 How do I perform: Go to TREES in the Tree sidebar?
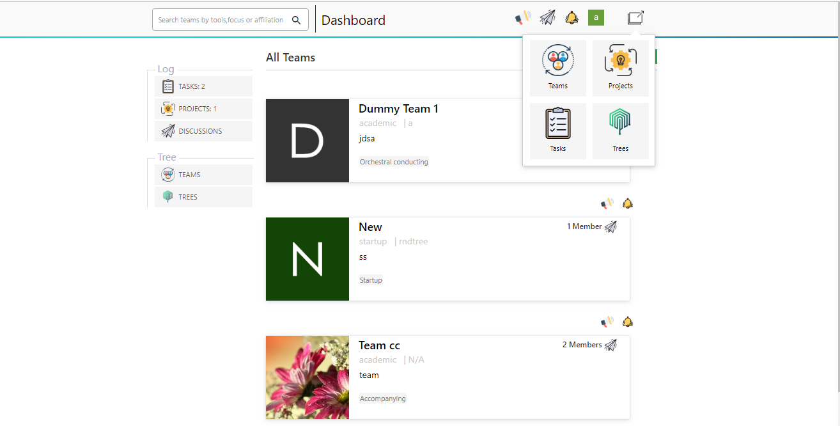(203, 197)
